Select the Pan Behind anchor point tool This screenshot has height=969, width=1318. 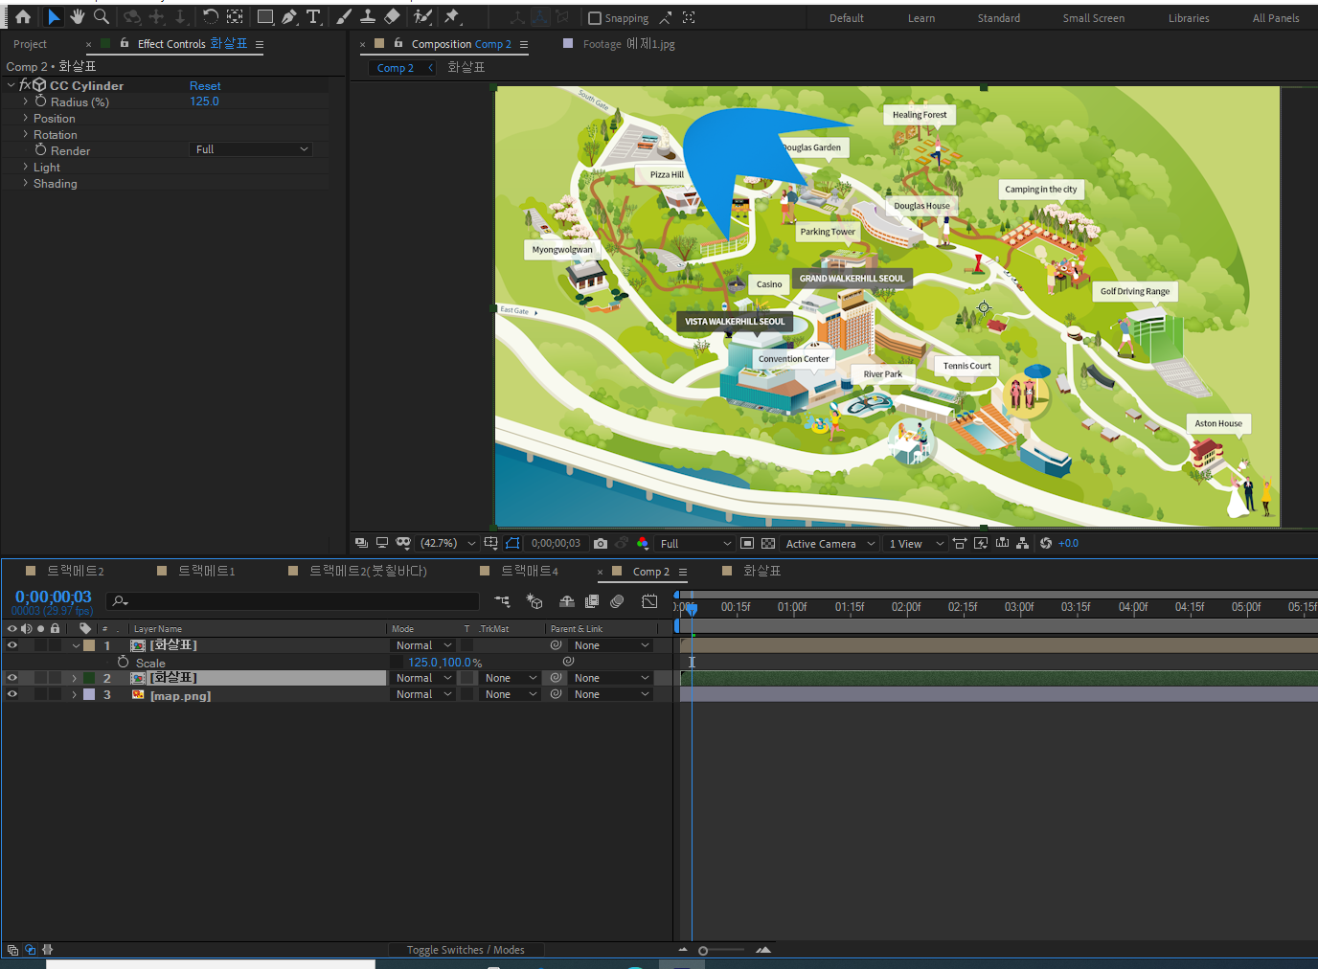pyautogui.click(x=235, y=16)
